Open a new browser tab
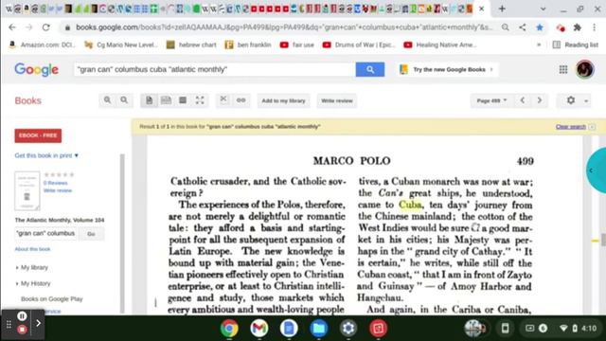Screen dimensions: 606x341 (x=502, y=9)
